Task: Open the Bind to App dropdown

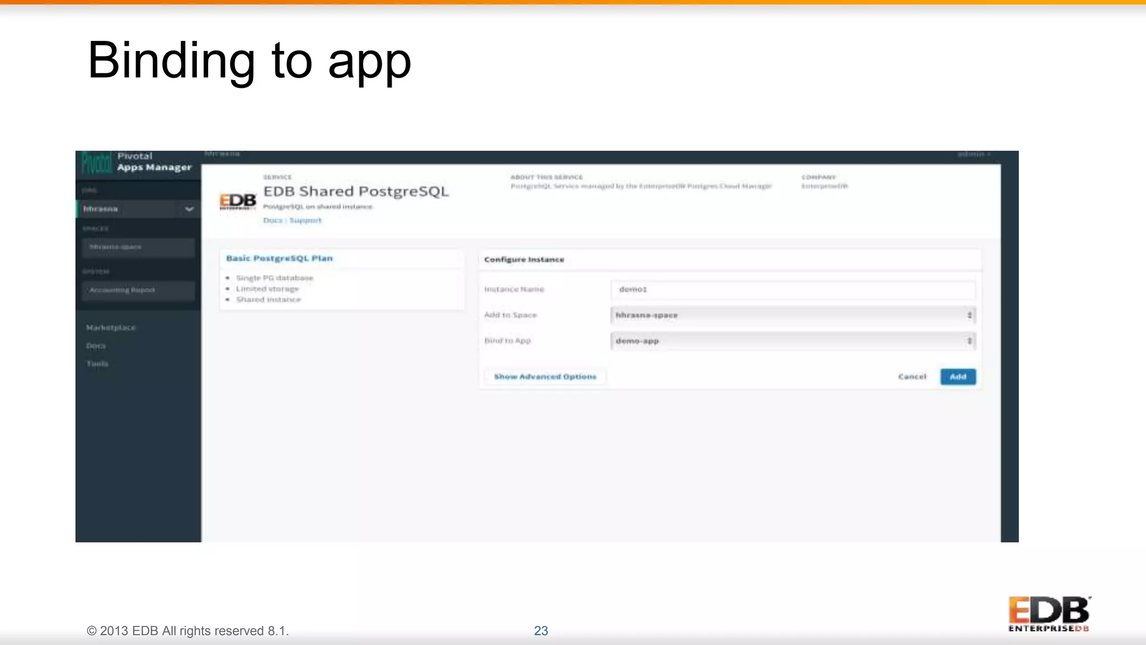Action: pos(792,341)
